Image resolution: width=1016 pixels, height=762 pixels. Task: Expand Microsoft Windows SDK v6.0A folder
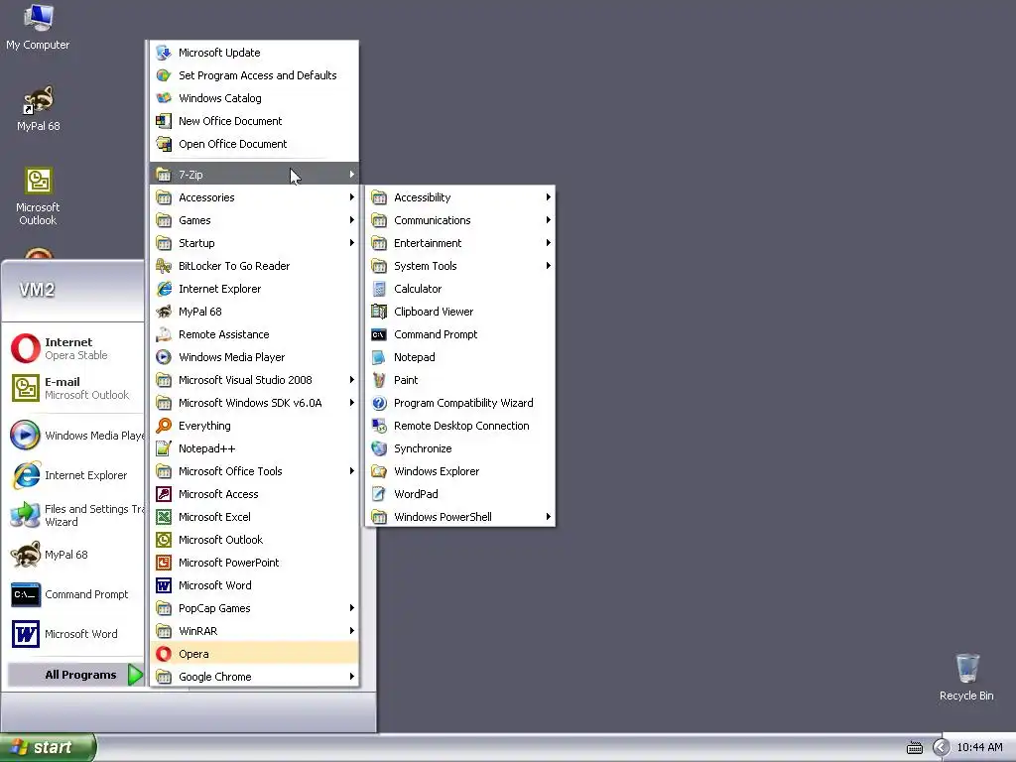click(254, 403)
